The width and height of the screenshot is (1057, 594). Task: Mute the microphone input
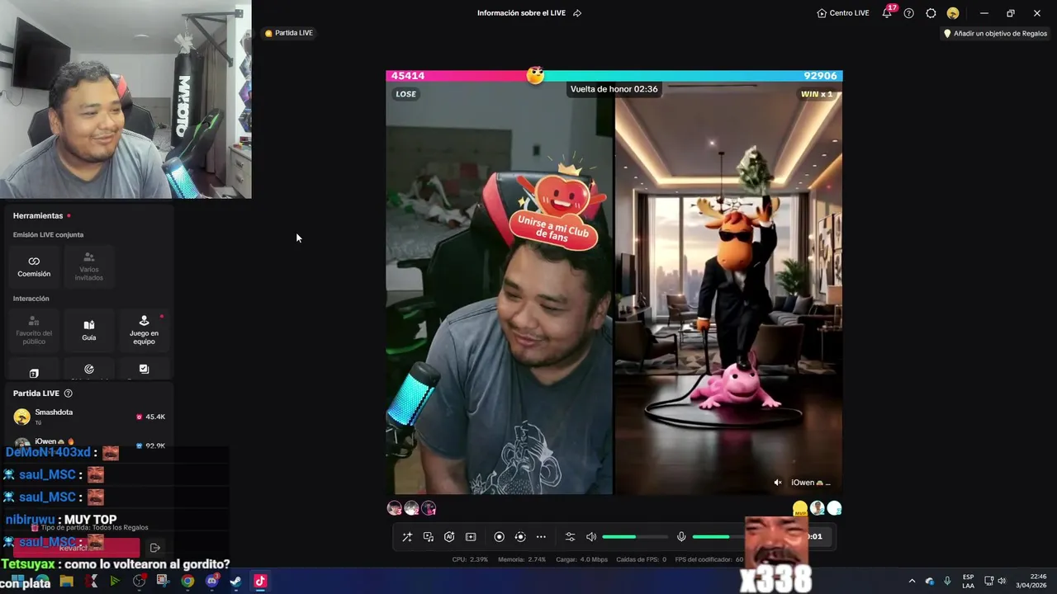(x=681, y=537)
